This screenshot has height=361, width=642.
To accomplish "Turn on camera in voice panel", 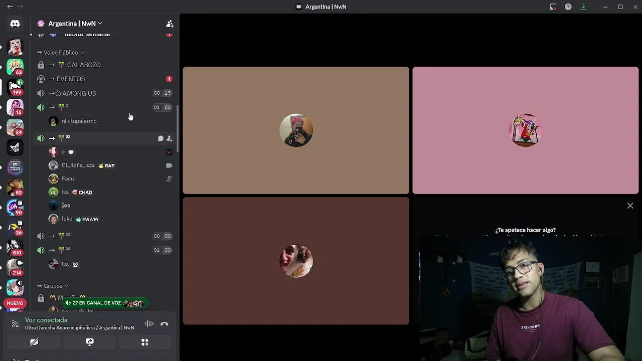I will tap(34, 342).
